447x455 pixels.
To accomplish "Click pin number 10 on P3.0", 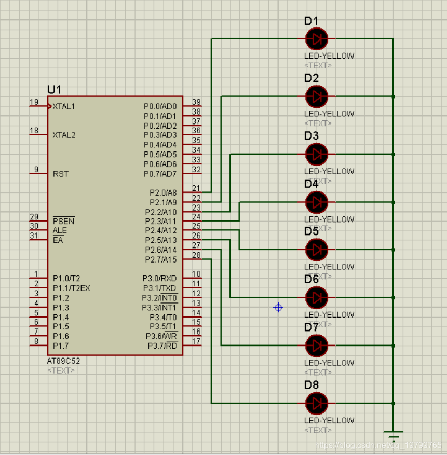I will point(196,273).
